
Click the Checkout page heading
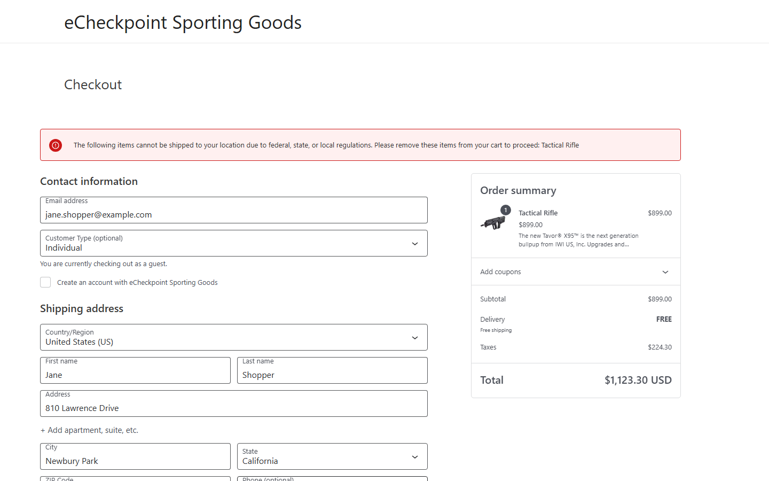click(93, 84)
